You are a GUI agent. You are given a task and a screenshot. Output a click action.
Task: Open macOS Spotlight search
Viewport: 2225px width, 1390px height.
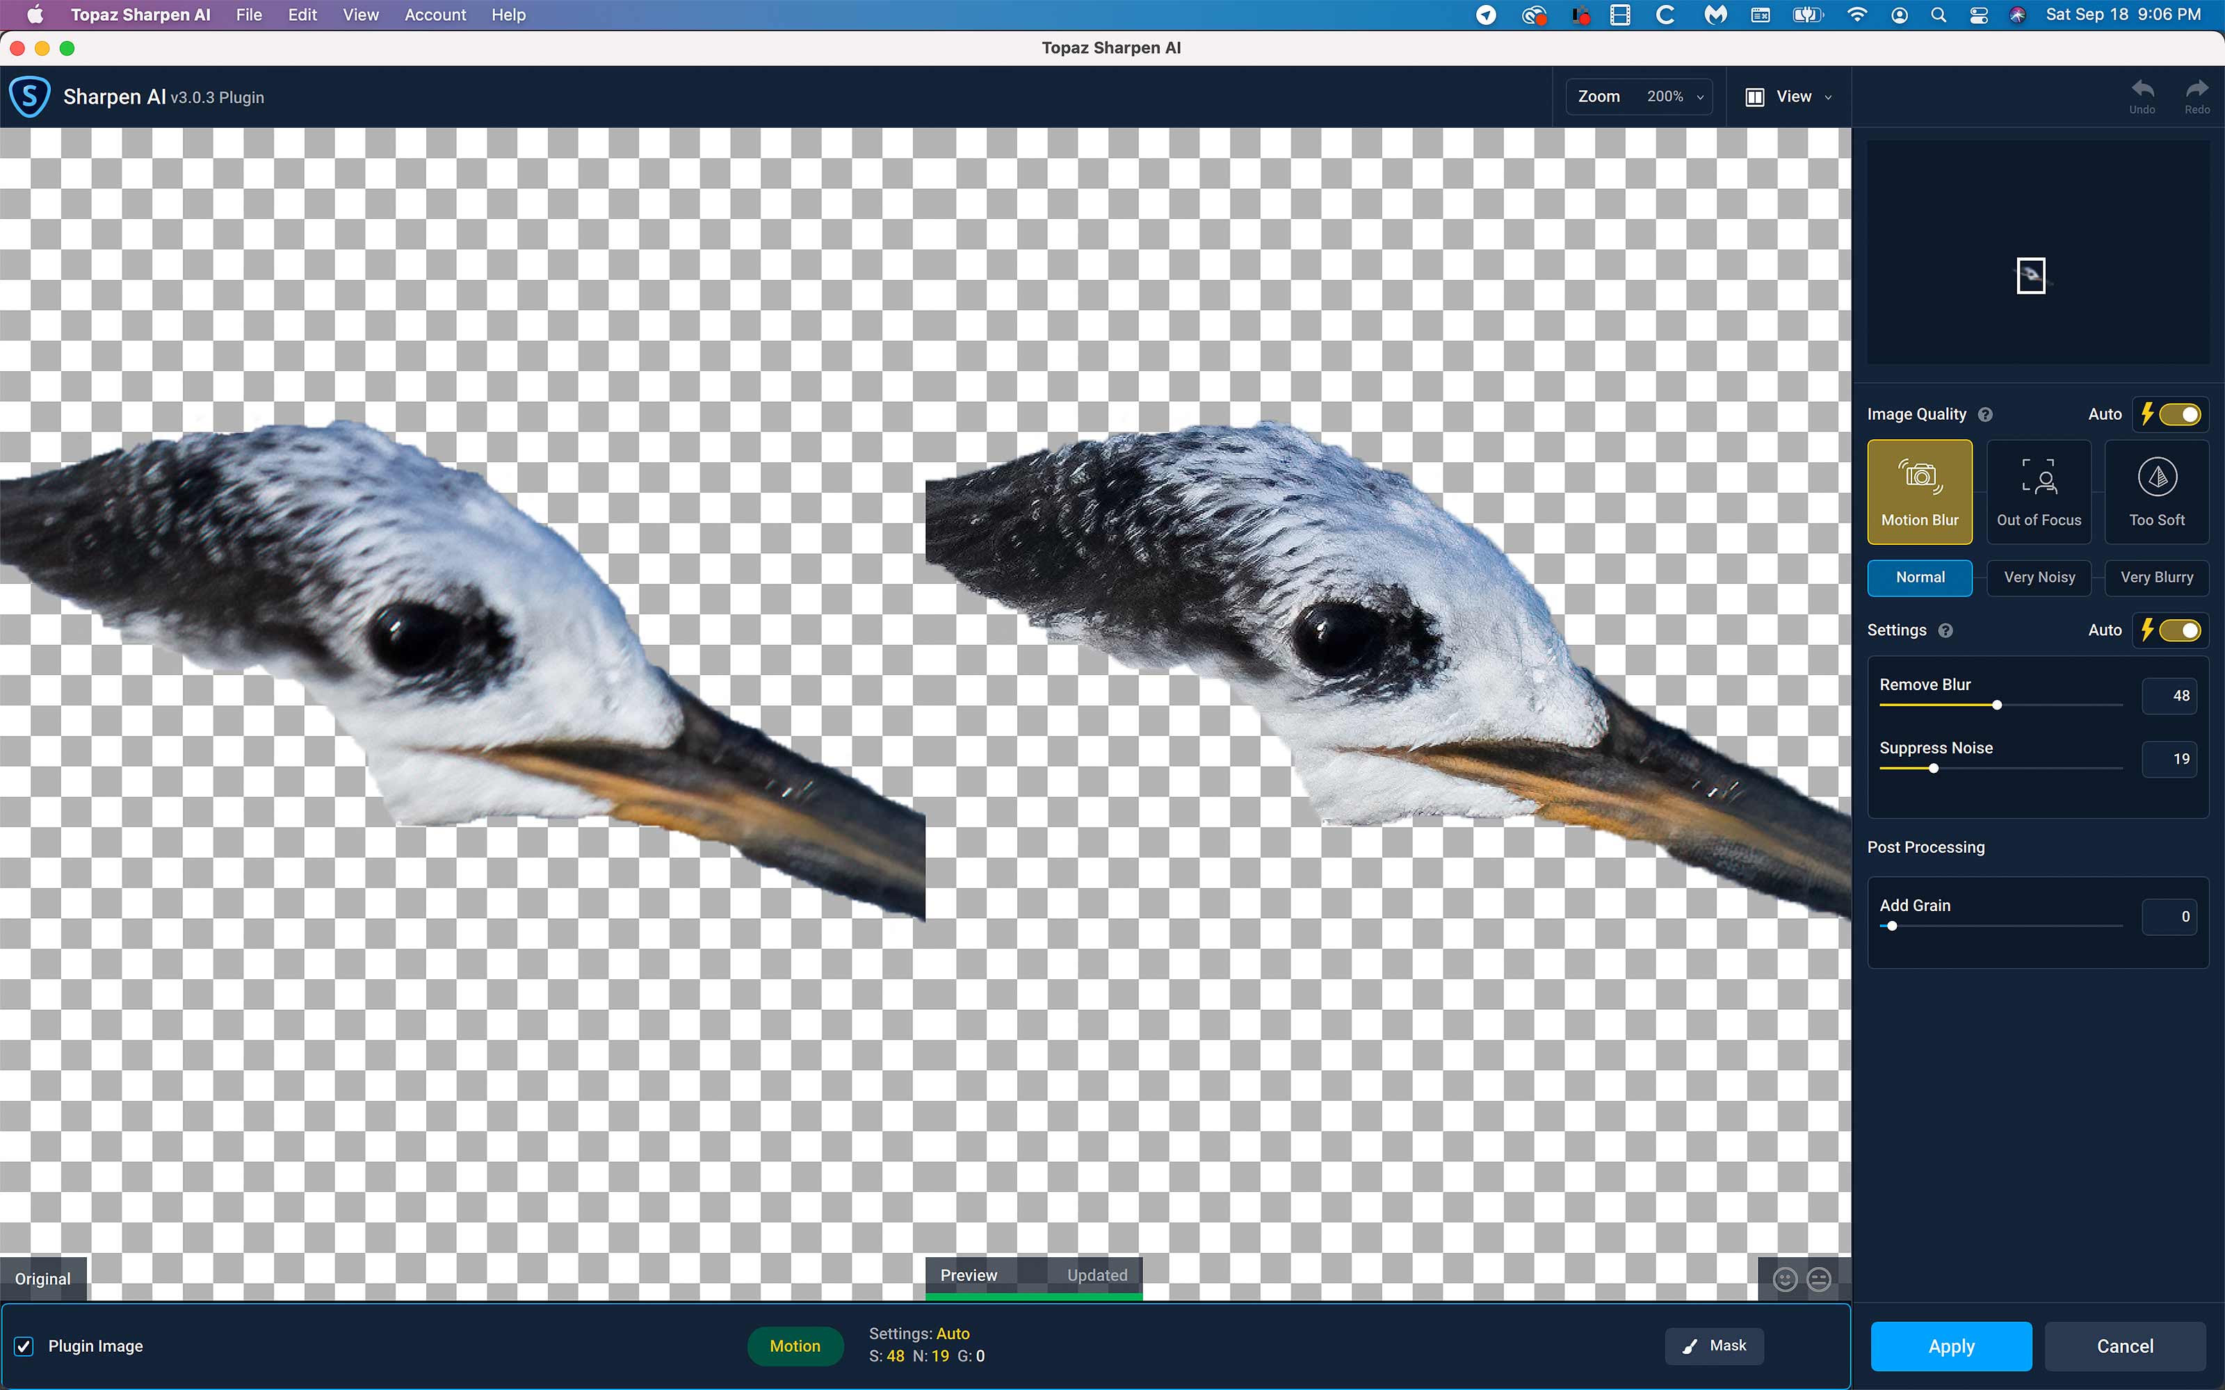(x=1938, y=15)
